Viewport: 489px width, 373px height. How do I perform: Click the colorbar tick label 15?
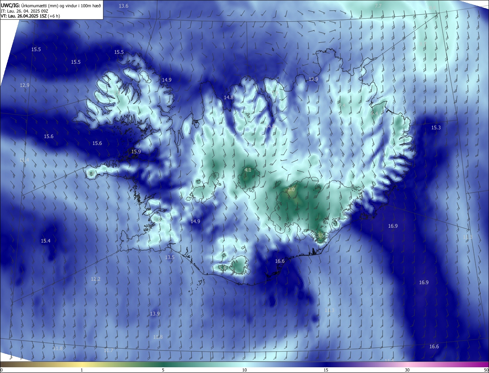(326, 370)
